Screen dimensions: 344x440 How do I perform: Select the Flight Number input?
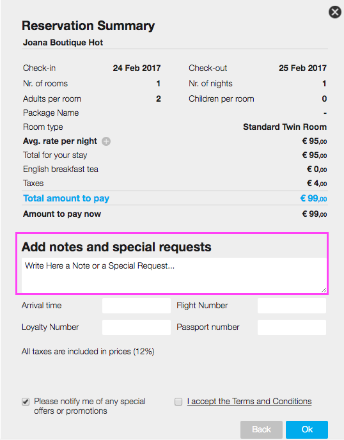point(292,306)
